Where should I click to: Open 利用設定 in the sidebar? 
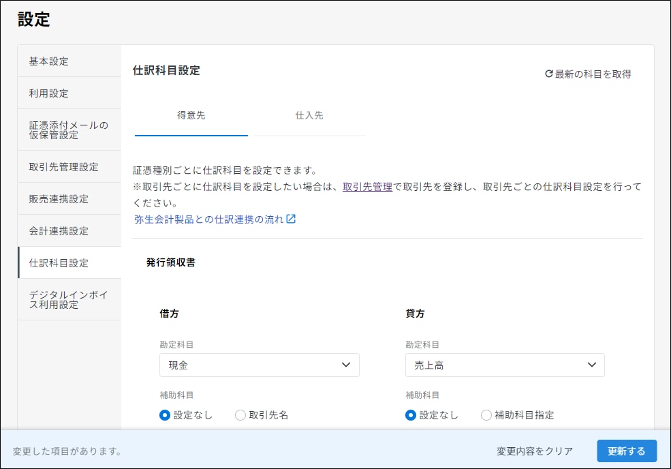pyautogui.click(x=69, y=93)
